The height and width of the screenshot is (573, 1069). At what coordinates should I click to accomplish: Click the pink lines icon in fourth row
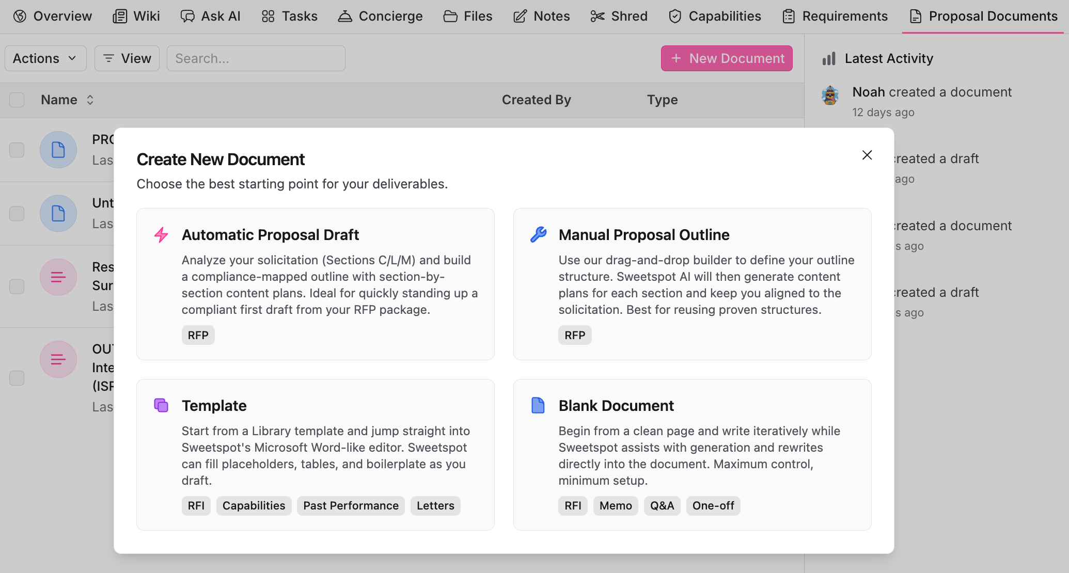click(58, 359)
